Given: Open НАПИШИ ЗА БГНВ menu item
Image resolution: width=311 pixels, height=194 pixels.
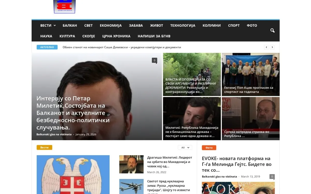Looking at the screenshot, I should [x=154, y=36].
